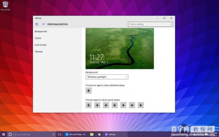Viewport: 219px width, 137px height.
Task: Click the Ask me anything search box
Action: [31, 134]
